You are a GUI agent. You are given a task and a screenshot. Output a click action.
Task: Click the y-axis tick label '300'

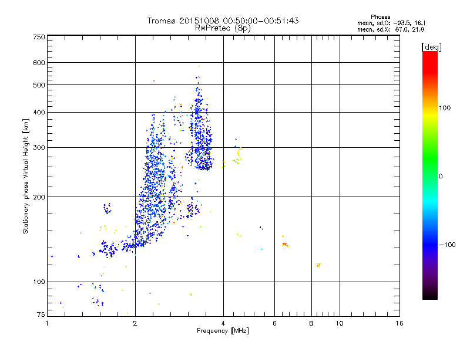39,148
